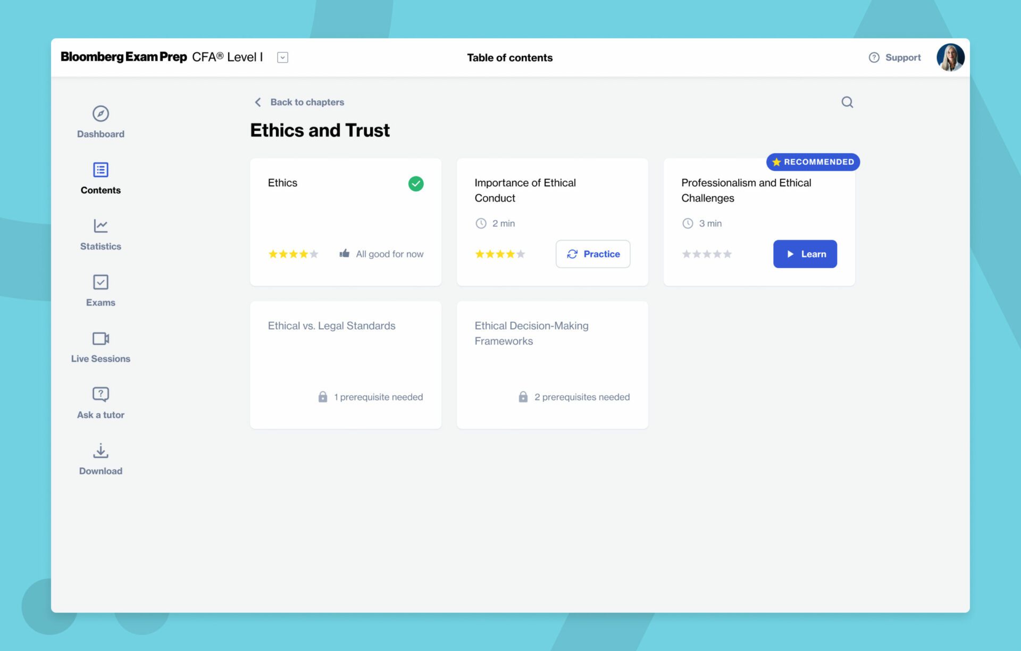Click the user profile avatar icon
Viewport: 1021px width, 651px height.
coord(952,57)
